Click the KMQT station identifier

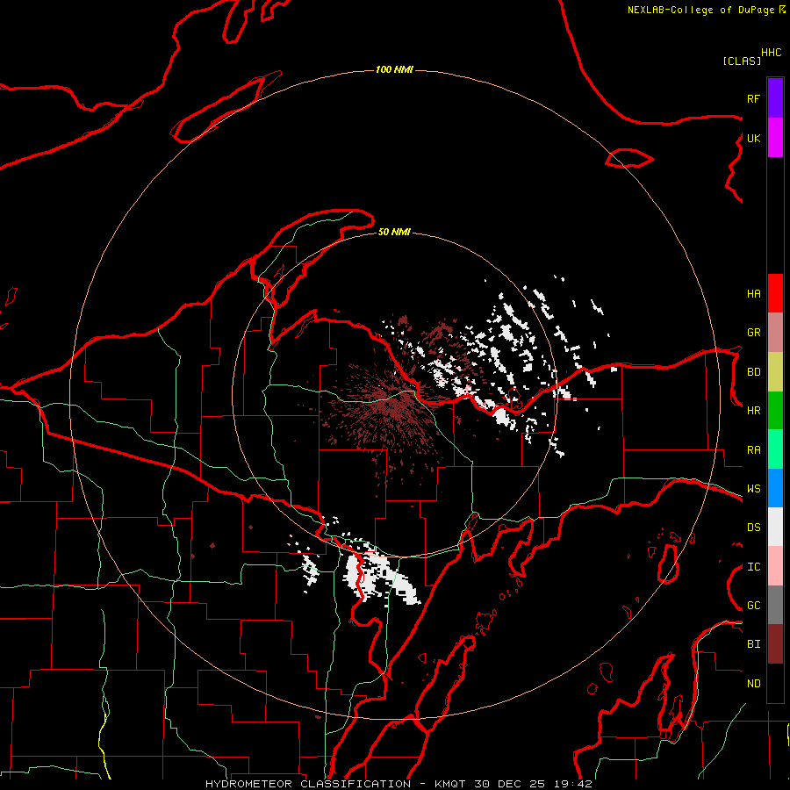tap(451, 784)
